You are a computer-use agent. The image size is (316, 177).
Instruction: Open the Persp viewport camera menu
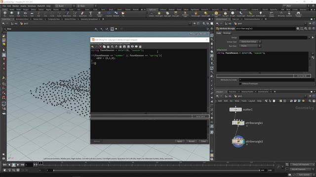click(193, 34)
